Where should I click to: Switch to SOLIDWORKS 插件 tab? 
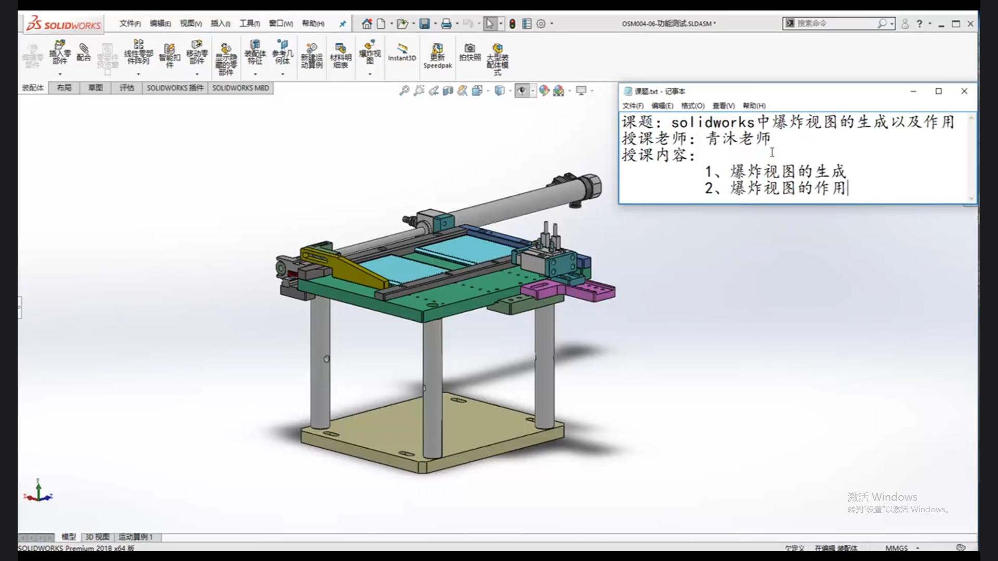(x=175, y=88)
